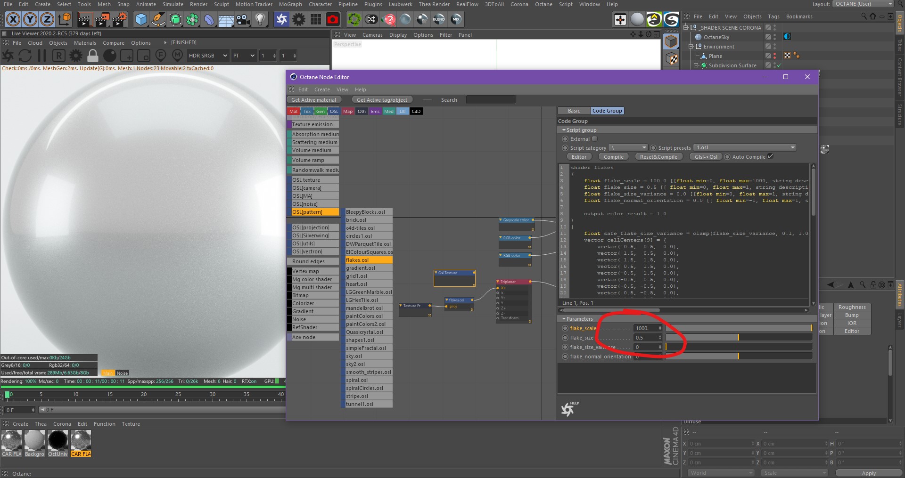Add a Light object bulb icon
Viewport: 905px width, 478px height.
point(260,19)
